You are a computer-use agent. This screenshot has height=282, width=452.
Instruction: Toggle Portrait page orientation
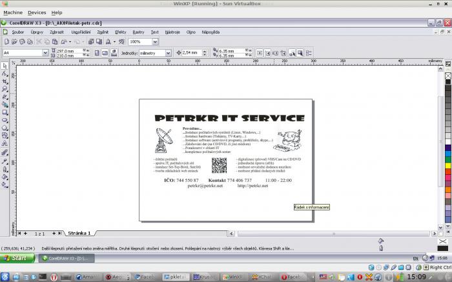(97, 53)
